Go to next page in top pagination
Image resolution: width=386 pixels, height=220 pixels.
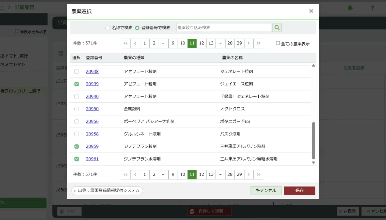coord(249,43)
